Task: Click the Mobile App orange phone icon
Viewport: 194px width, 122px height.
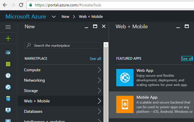Action: pyautogui.click(x=125, y=104)
